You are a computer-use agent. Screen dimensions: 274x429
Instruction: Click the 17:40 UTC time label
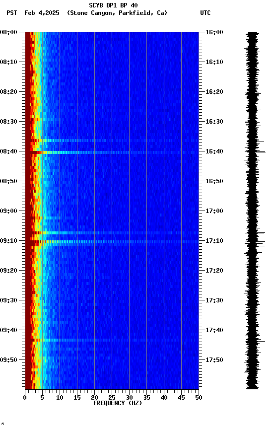tap(214, 330)
